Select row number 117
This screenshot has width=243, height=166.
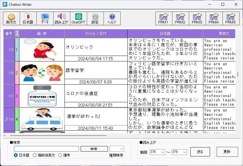(x=9, y=96)
